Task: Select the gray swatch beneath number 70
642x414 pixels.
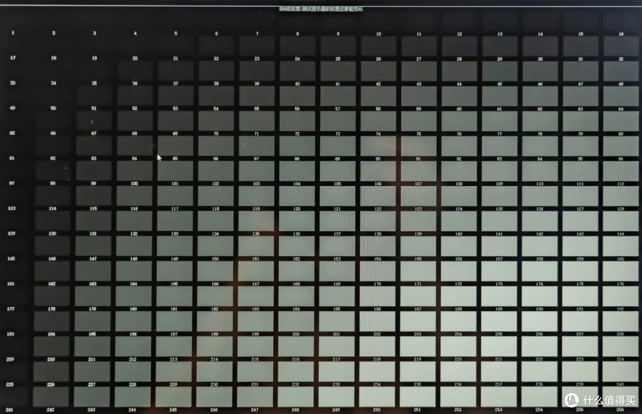Action: coord(216,146)
